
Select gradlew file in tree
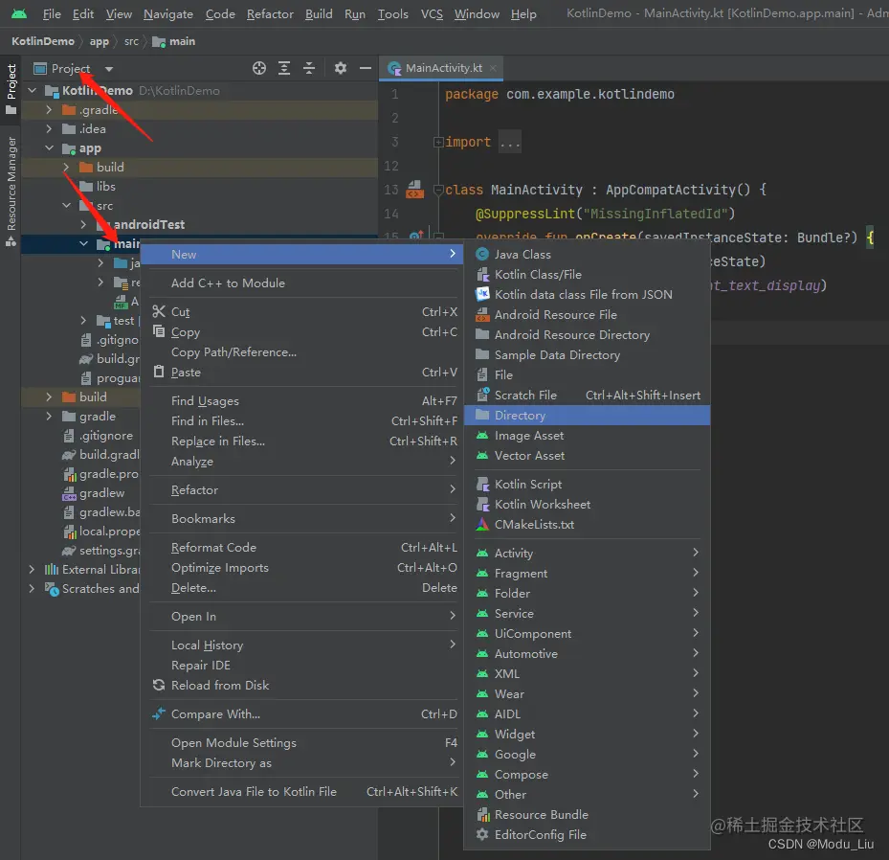[x=102, y=493]
